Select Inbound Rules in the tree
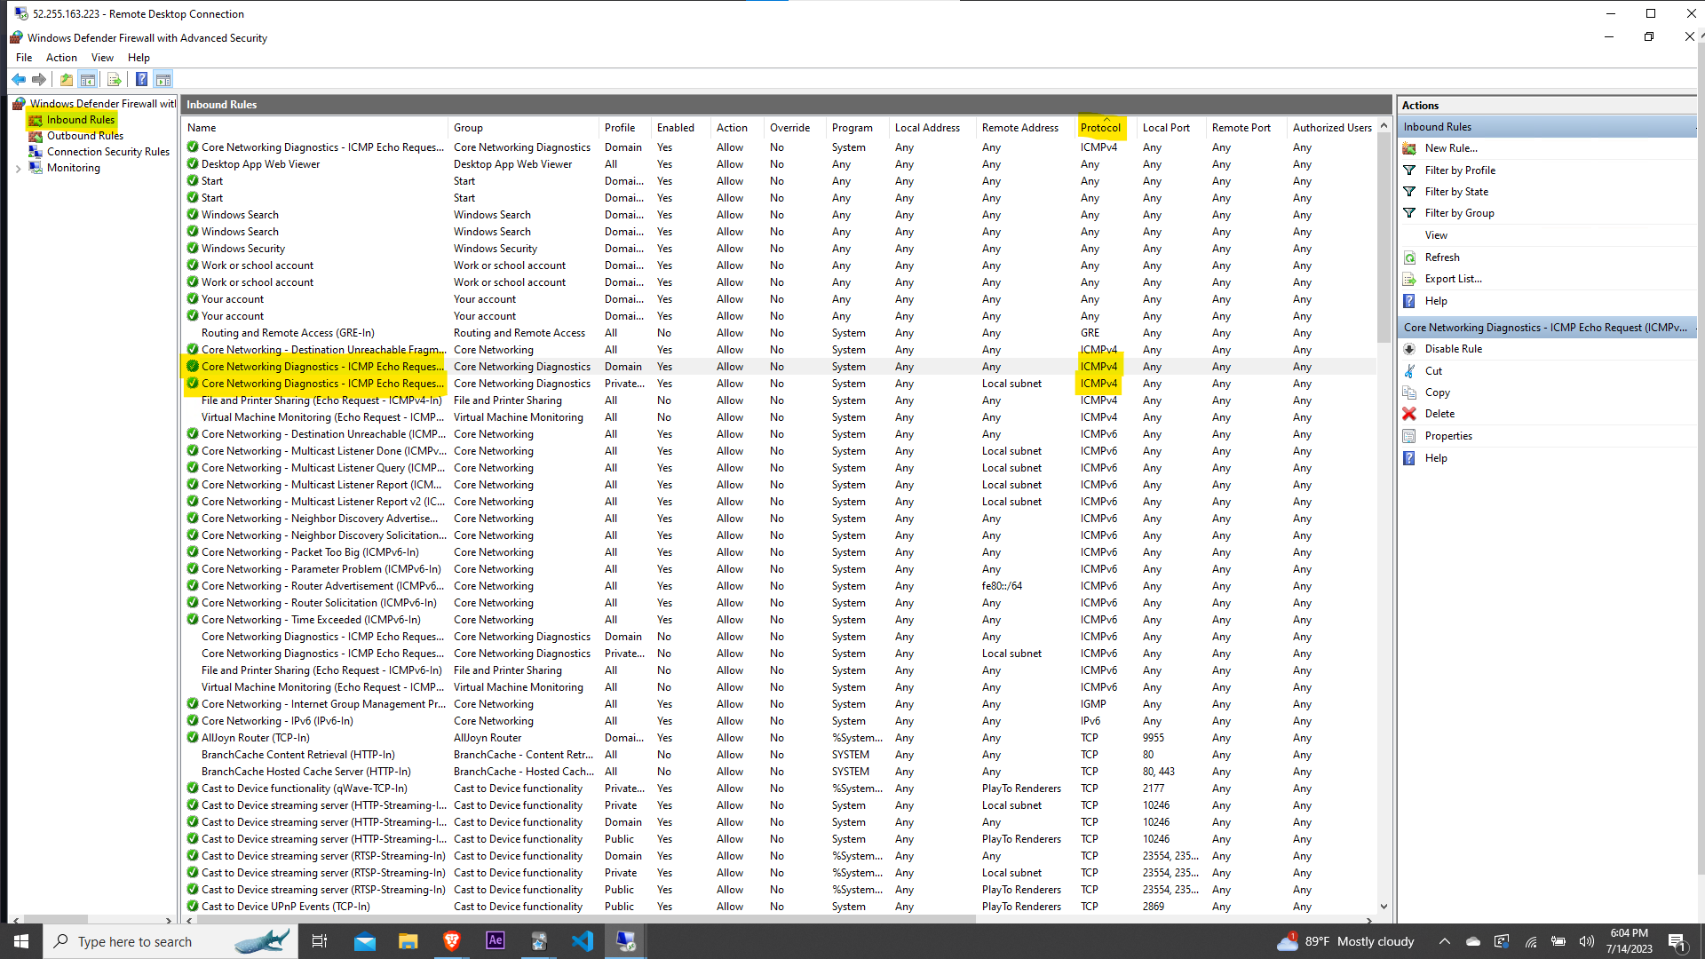Viewport: 1705px width, 959px height. point(81,120)
